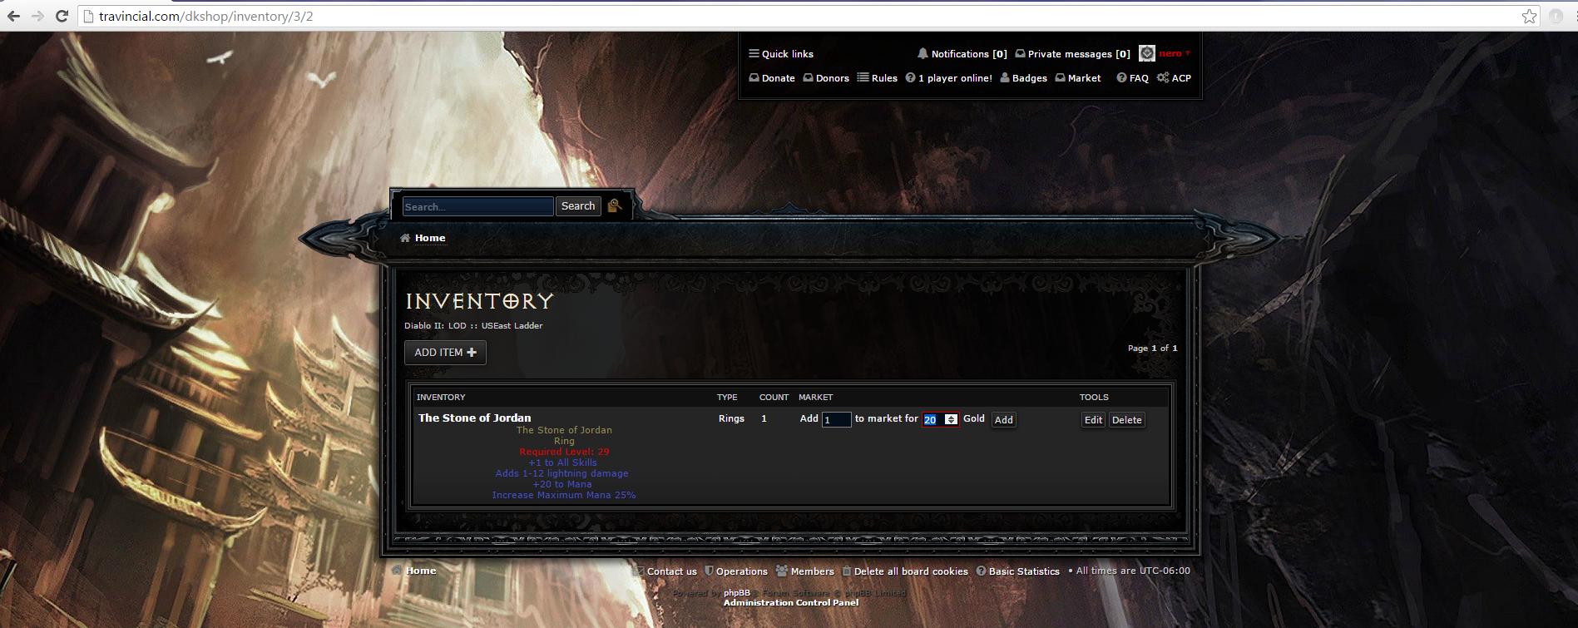
Task: Open the Market page link
Action: [x=1084, y=78]
